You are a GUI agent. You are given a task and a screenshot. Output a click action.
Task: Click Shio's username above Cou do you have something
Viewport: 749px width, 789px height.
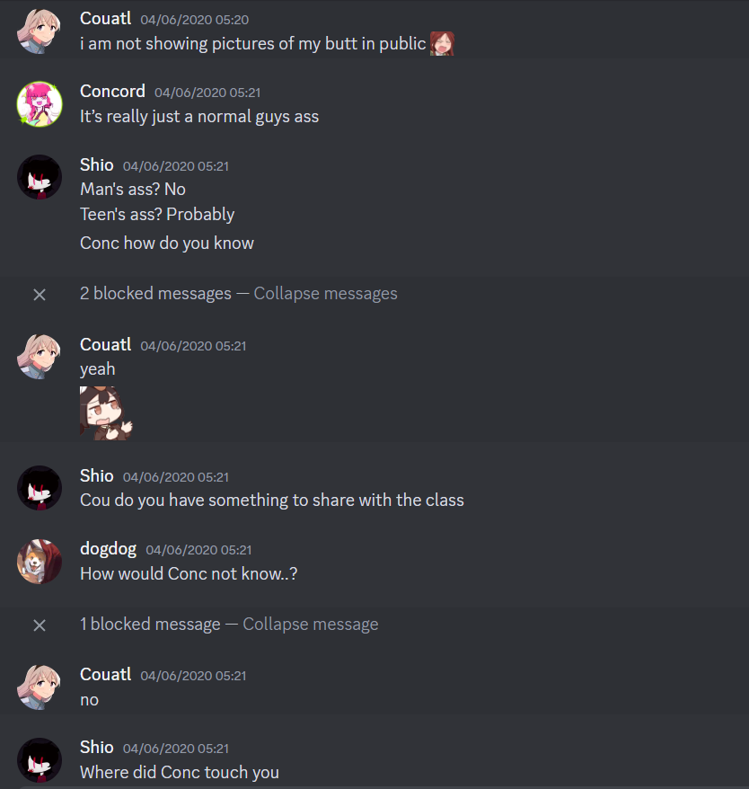point(97,475)
